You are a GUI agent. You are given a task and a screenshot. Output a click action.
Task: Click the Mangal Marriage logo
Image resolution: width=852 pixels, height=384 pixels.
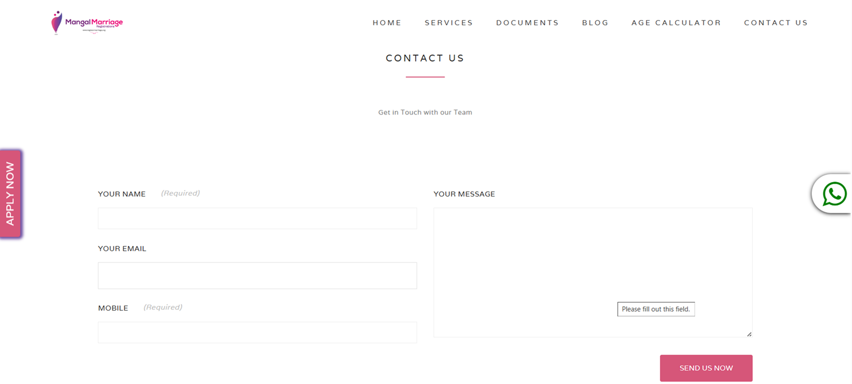point(87,22)
